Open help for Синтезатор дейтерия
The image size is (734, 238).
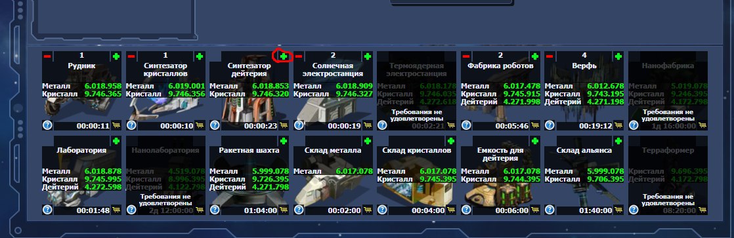(215, 125)
